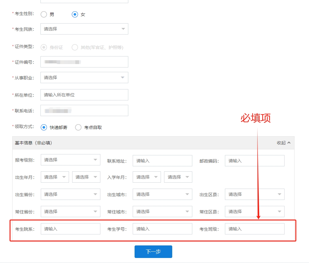309x263 pixels.
Task: Click the 所在单位 input field
Action: pos(84,95)
